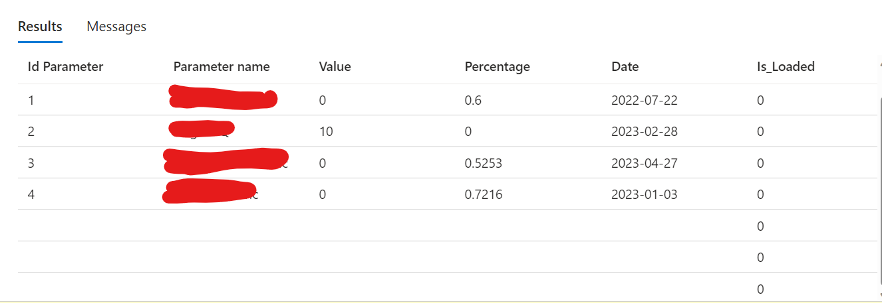Image resolution: width=882 pixels, height=303 pixels.
Task: Click the Percentage column header
Action: coord(497,66)
